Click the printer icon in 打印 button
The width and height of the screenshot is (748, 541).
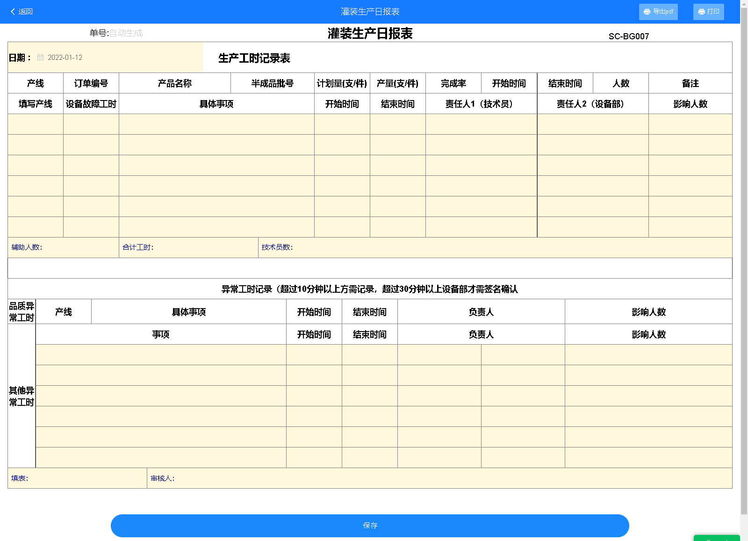701,12
